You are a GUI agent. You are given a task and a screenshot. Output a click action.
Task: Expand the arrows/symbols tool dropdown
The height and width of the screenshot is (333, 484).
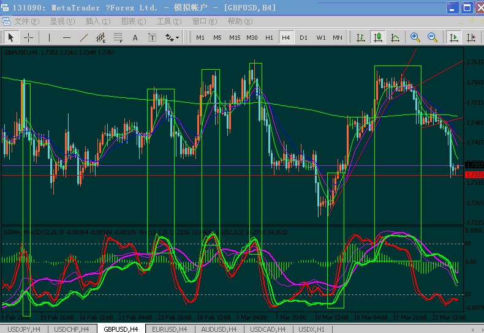(x=177, y=37)
